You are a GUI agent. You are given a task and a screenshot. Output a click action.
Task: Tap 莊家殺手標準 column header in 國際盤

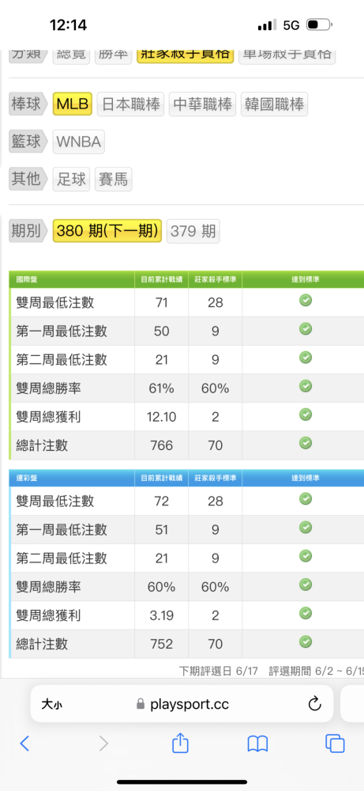click(x=216, y=279)
